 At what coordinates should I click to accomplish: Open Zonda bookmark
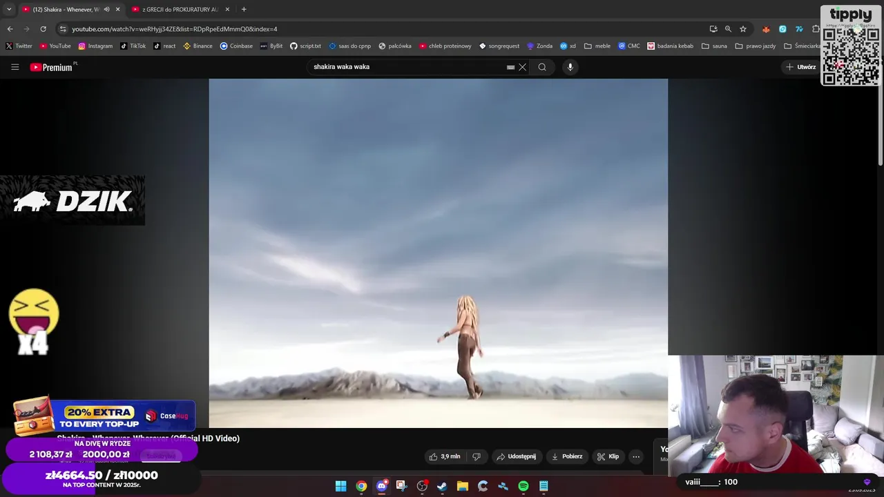click(x=539, y=46)
